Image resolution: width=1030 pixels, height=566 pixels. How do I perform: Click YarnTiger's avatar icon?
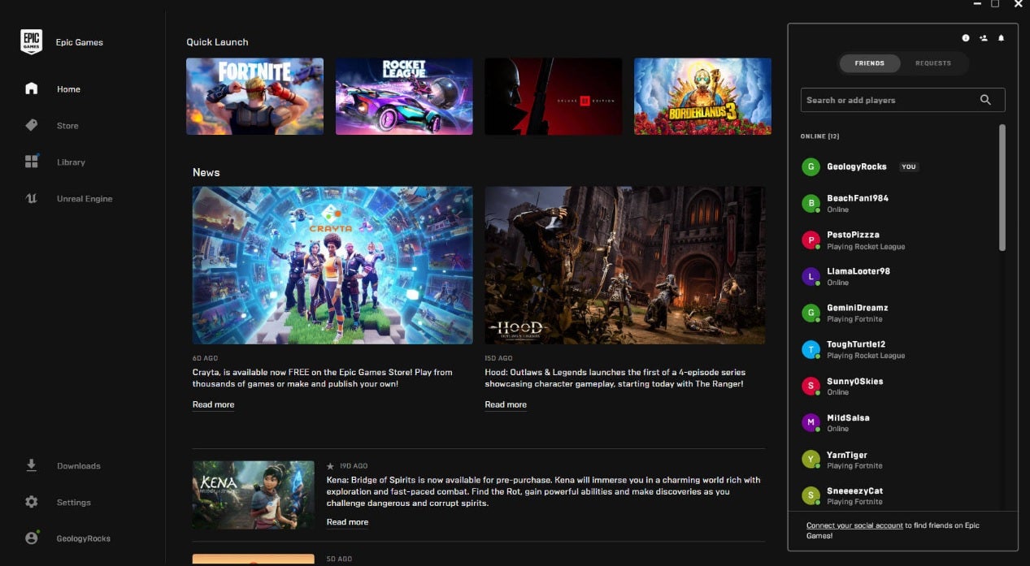coord(811,460)
